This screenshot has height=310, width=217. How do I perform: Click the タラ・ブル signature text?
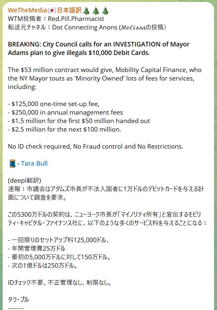tap(18, 300)
